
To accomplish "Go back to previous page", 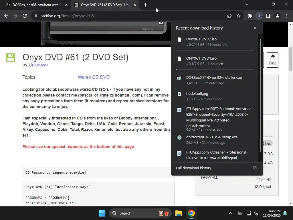I will click(x=6, y=16).
